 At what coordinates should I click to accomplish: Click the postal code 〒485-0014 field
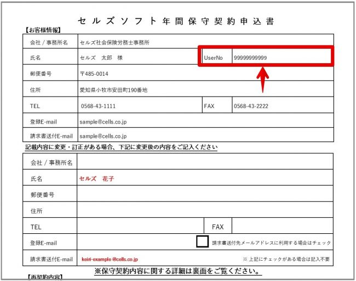click(x=94, y=74)
